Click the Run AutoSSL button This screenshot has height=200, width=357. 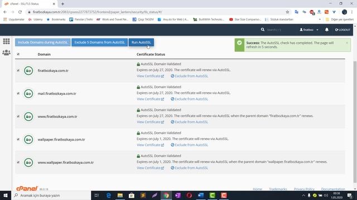(141, 42)
